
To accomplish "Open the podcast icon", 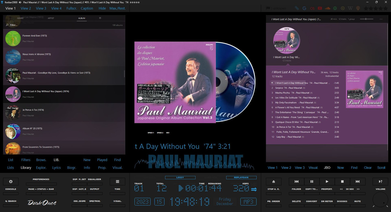I will pos(358,8).
